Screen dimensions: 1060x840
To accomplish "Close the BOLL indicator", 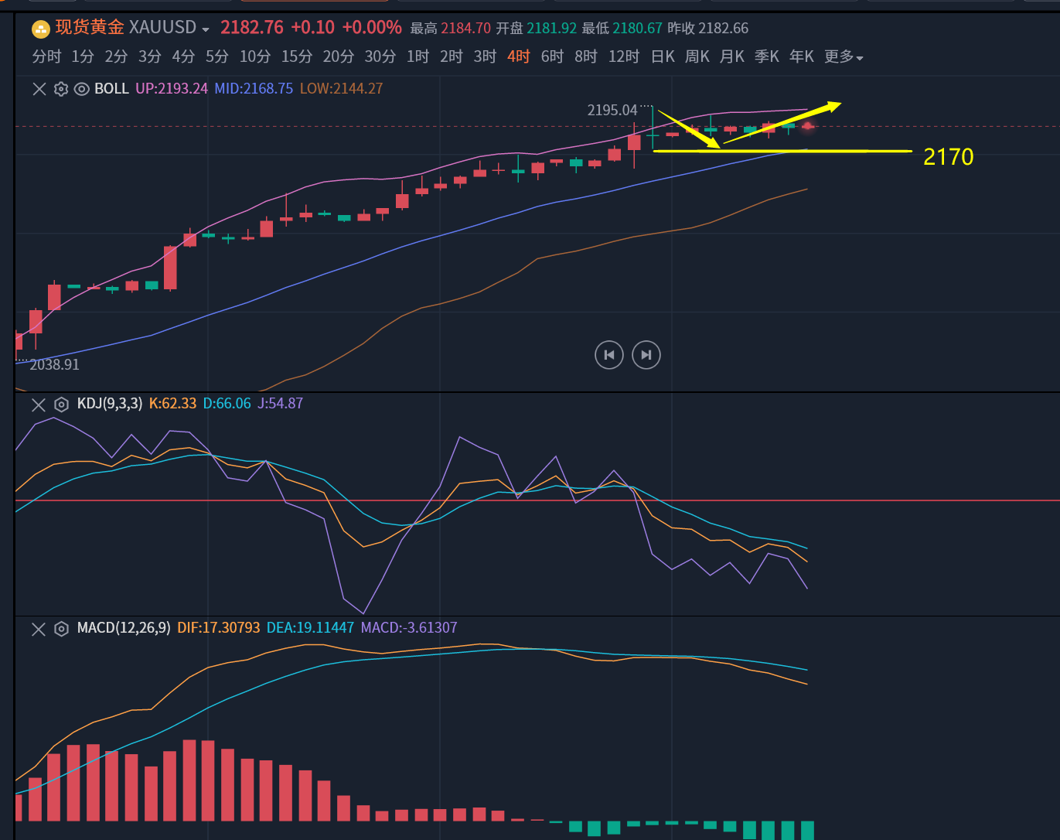I will 39,89.
